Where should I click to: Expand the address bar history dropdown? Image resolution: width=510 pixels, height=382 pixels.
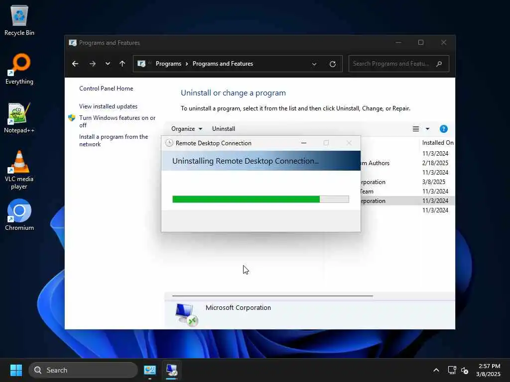[314, 64]
